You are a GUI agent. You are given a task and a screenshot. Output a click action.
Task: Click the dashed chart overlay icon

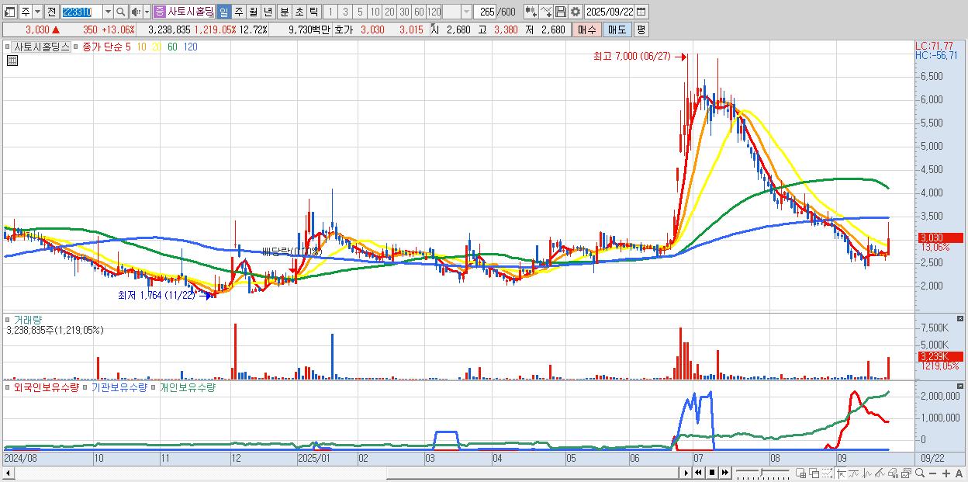pos(827,473)
